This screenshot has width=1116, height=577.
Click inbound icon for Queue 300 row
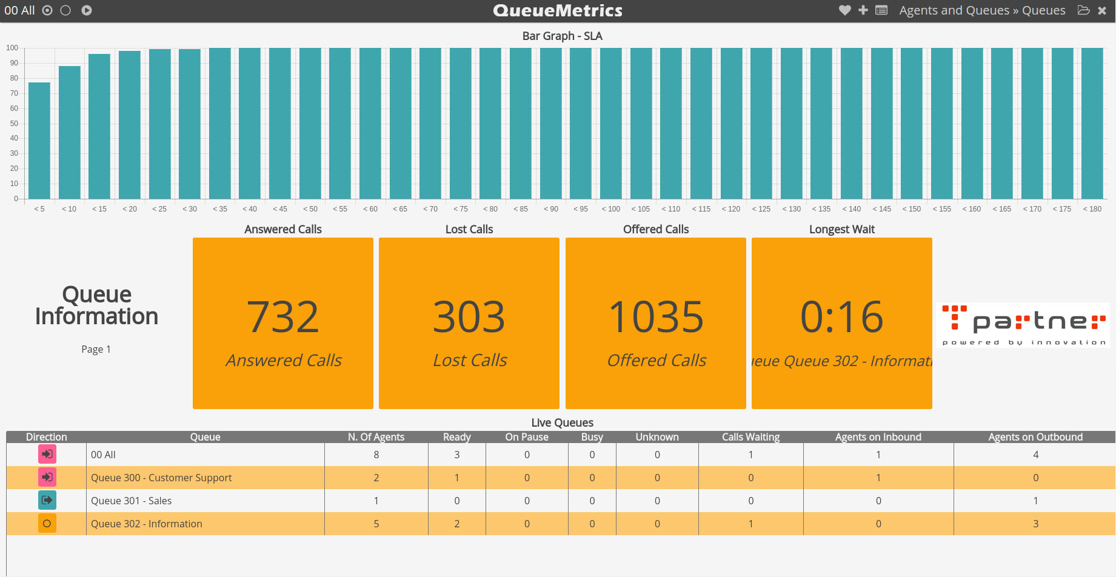click(47, 477)
